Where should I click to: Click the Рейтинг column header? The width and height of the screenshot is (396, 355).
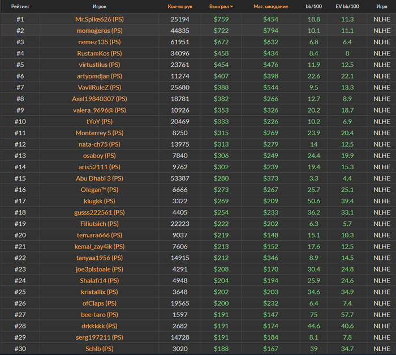pyautogui.click(x=20, y=7)
